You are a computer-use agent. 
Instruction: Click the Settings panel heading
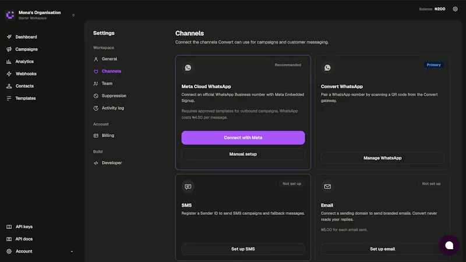click(104, 33)
